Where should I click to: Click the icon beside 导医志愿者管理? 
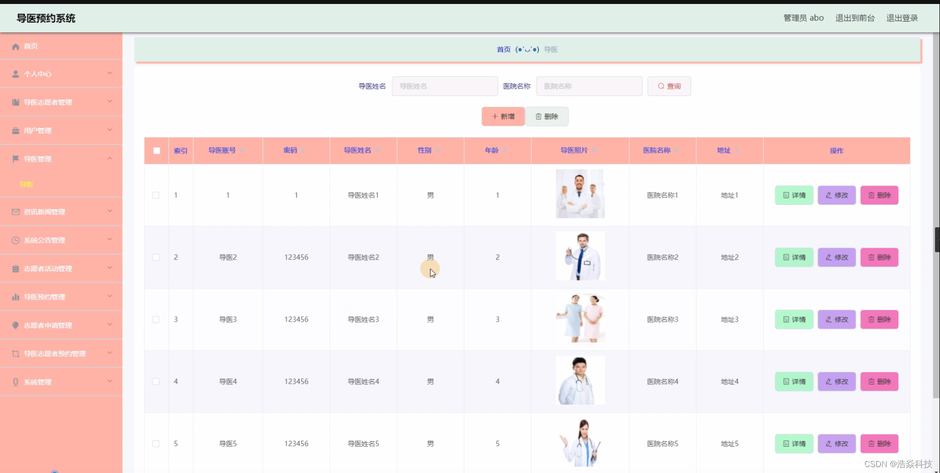pyautogui.click(x=15, y=102)
